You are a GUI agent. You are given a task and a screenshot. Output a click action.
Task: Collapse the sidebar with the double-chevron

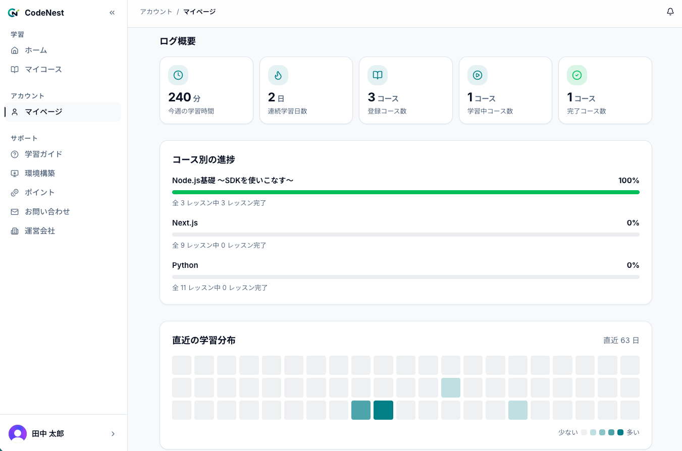click(112, 13)
